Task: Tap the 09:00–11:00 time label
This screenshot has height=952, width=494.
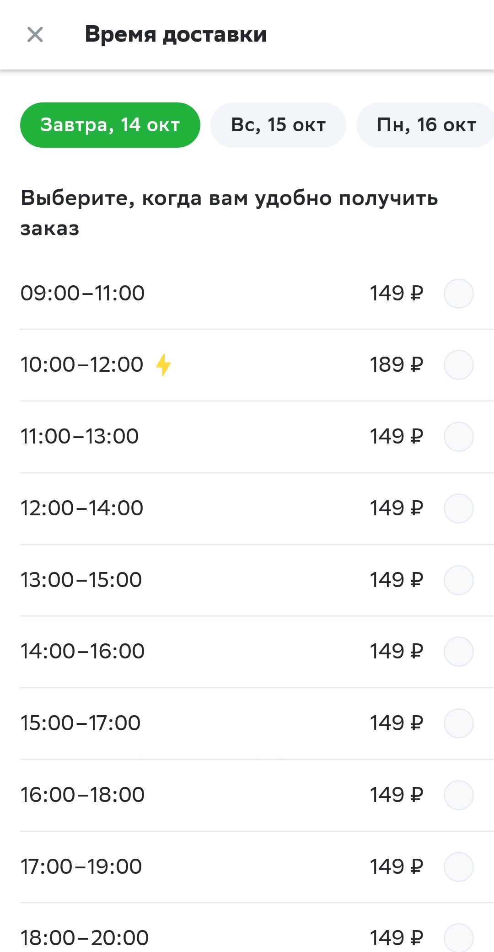Action: [82, 293]
